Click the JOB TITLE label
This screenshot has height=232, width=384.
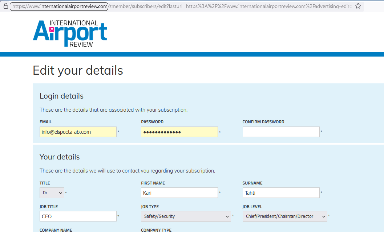[x=49, y=207]
